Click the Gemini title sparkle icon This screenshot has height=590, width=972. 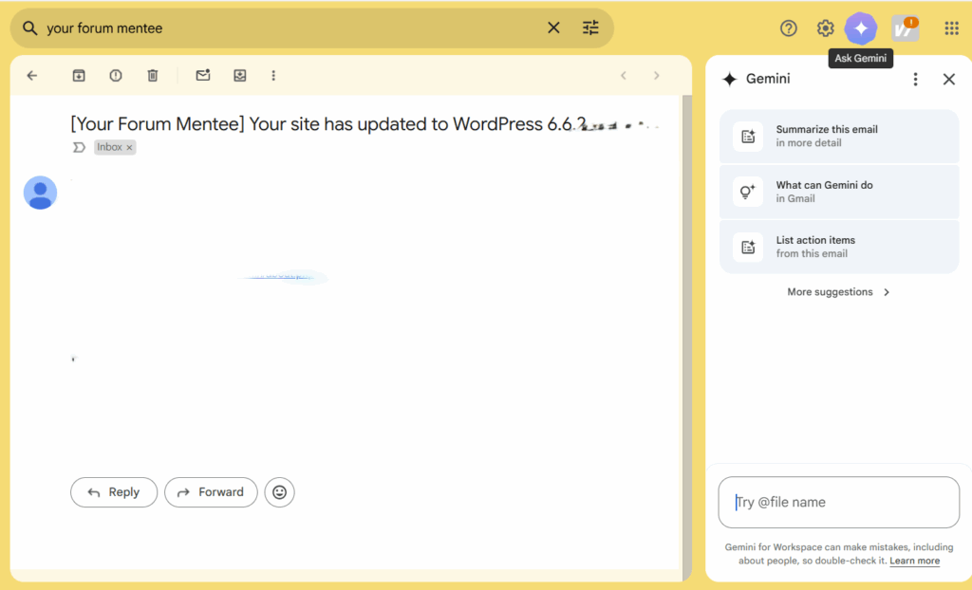point(730,80)
